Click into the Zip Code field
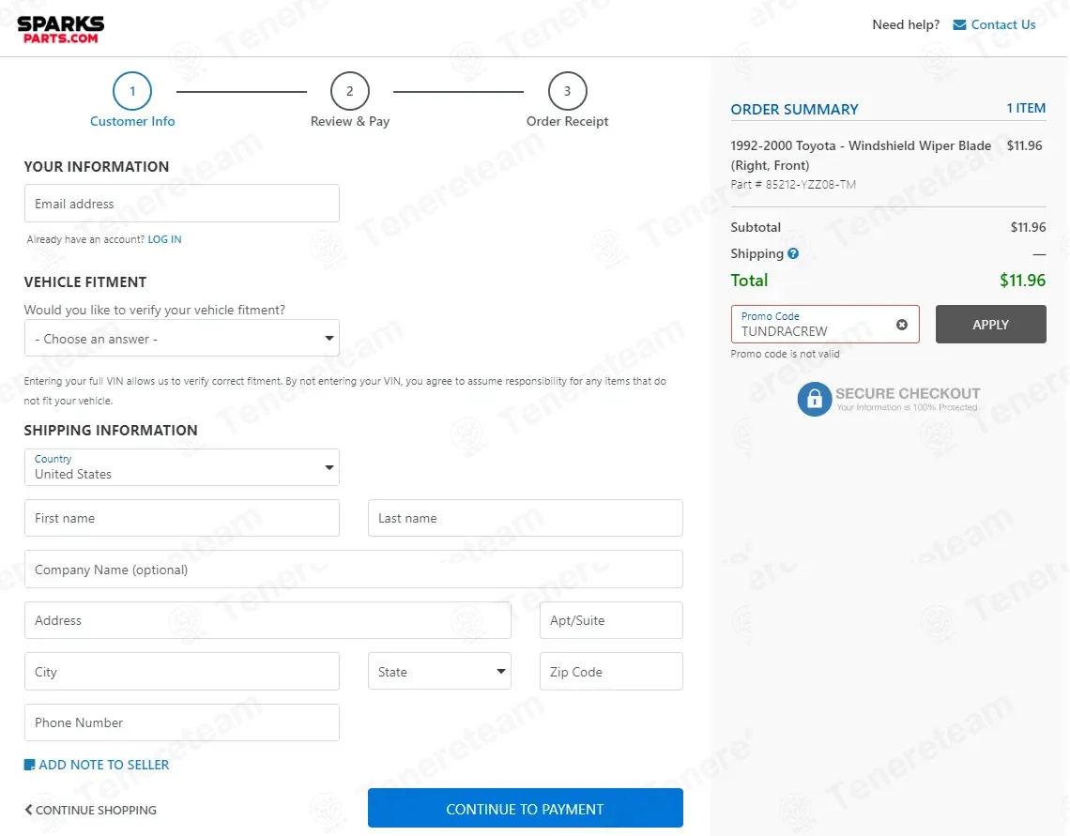1070x836 pixels. (611, 672)
